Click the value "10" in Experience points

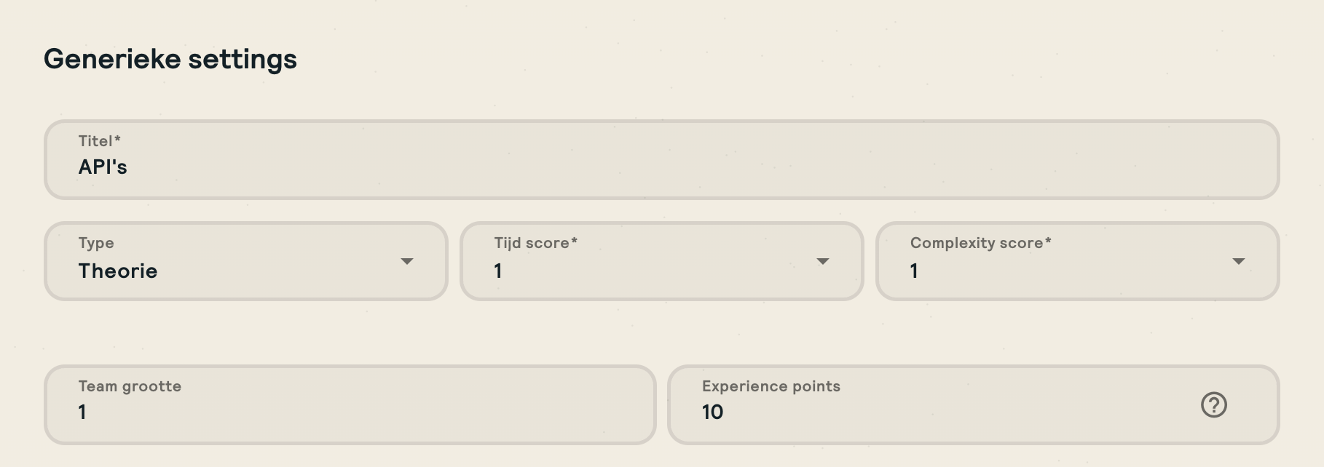pos(712,412)
